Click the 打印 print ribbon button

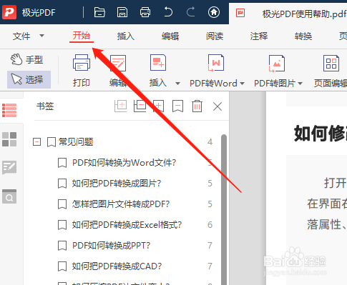(x=82, y=71)
